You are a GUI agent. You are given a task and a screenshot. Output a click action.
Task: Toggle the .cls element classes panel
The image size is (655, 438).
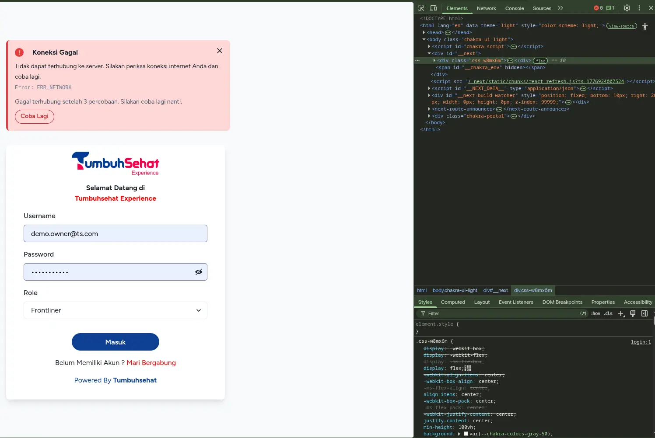point(609,313)
